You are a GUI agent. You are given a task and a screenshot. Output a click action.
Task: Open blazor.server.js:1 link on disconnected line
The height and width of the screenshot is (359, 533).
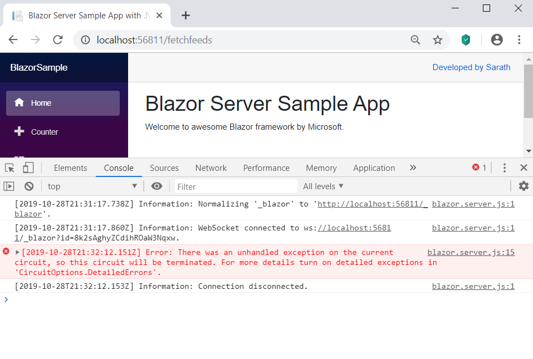(473, 286)
